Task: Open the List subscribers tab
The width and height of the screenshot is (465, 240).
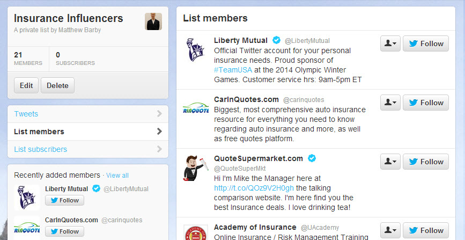Action: 41,149
